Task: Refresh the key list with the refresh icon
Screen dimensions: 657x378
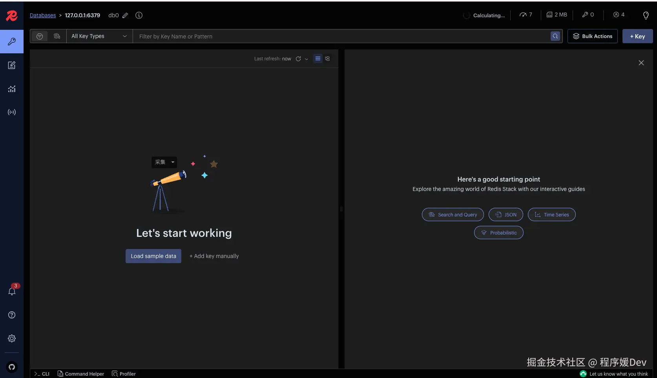Action: (x=298, y=59)
